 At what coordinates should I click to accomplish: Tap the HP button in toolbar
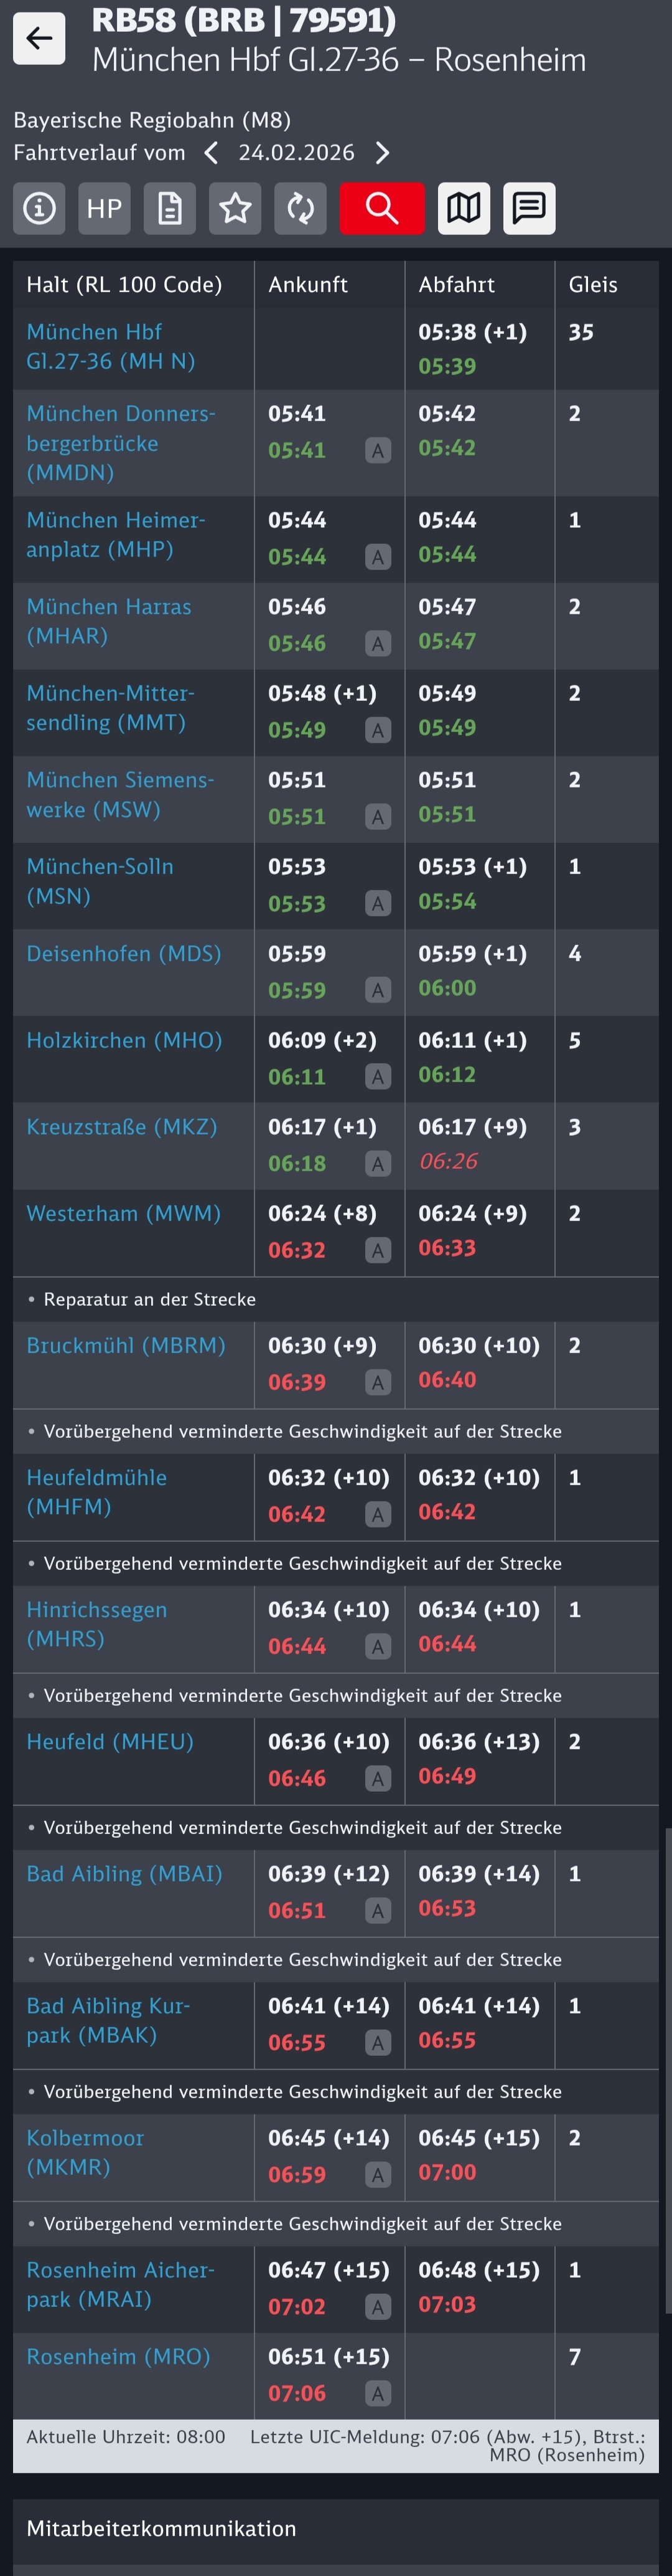pyautogui.click(x=104, y=208)
